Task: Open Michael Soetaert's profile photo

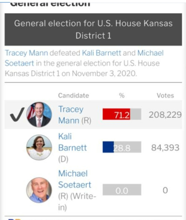Action: click(39, 190)
